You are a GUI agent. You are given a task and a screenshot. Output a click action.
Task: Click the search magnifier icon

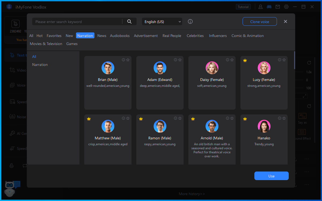tap(129, 22)
